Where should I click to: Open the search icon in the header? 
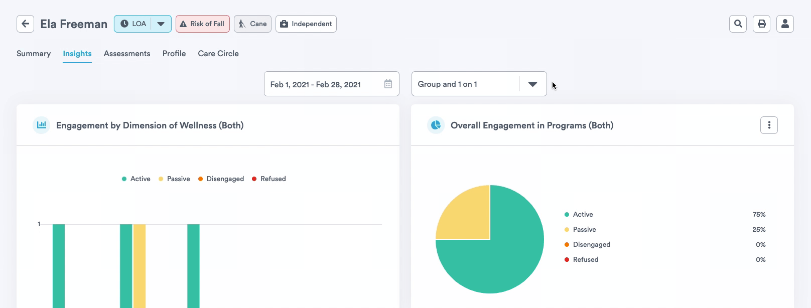[x=738, y=24]
